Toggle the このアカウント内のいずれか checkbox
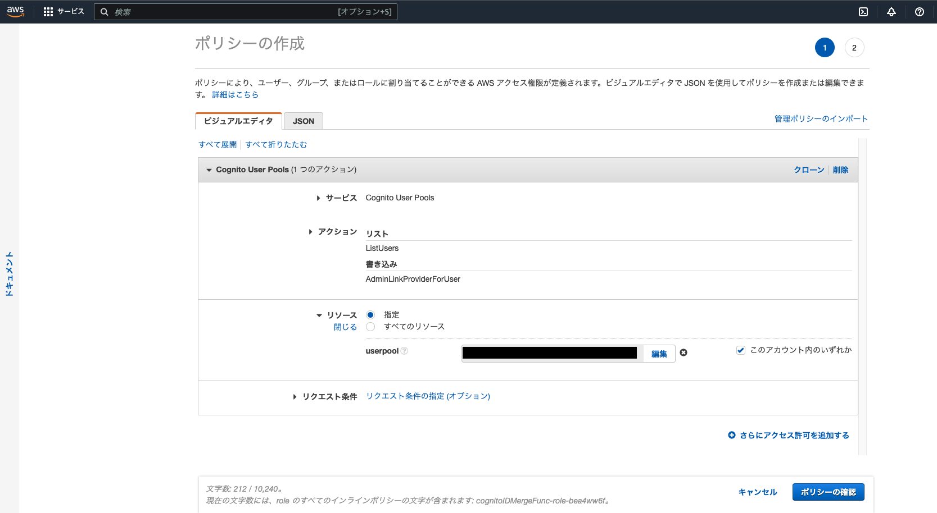Screen dimensions: 937x513 point(741,350)
